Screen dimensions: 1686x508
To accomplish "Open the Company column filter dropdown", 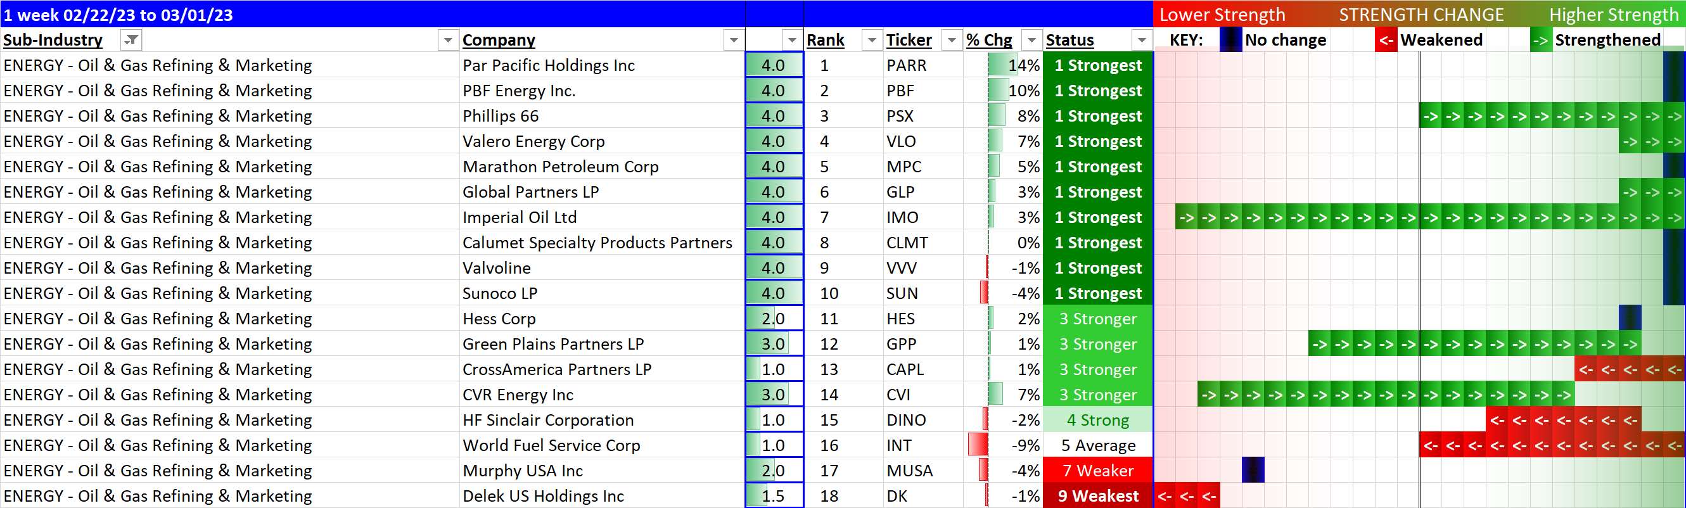I will [x=734, y=40].
